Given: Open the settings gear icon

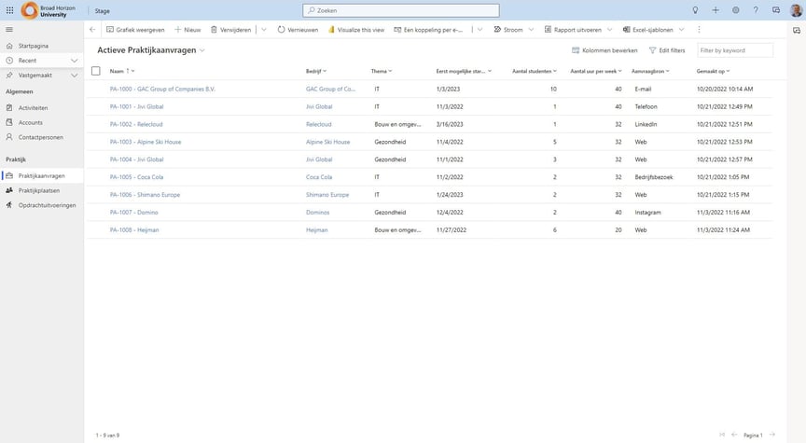Looking at the screenshot, I should point(736,10).
